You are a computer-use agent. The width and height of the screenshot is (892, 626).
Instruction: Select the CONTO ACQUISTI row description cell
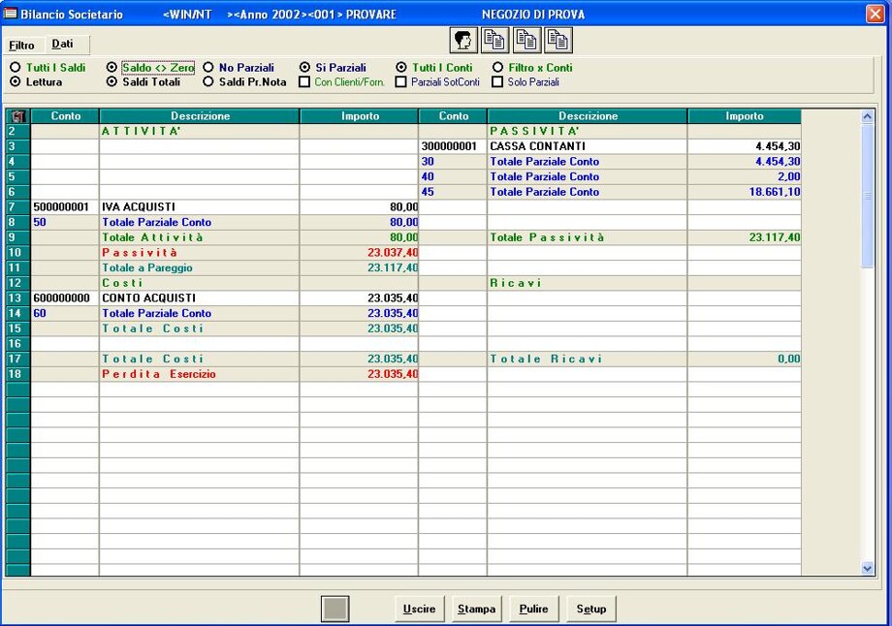199,298
